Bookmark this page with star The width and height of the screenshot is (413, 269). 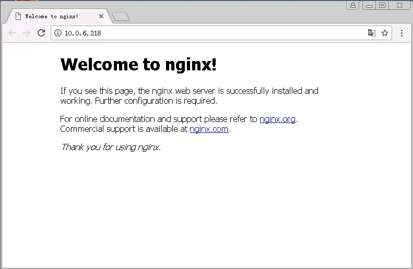[x=385, y=33]
